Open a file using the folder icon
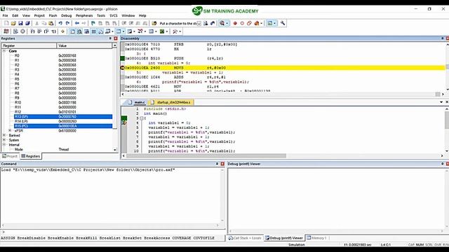The width and height of the screenshot is (449, 252). point(13,23)
